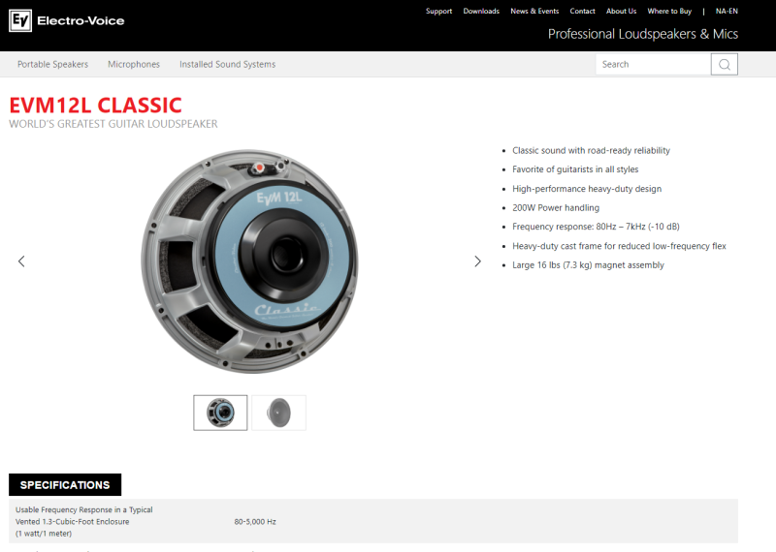Show next product image with right arrow
Image resolution: width=776 pixels, height=552 pixels.
477,261
